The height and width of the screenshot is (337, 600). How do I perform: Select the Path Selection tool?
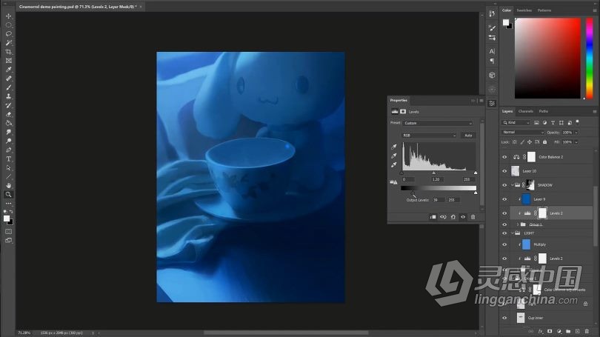pos(8,168)
